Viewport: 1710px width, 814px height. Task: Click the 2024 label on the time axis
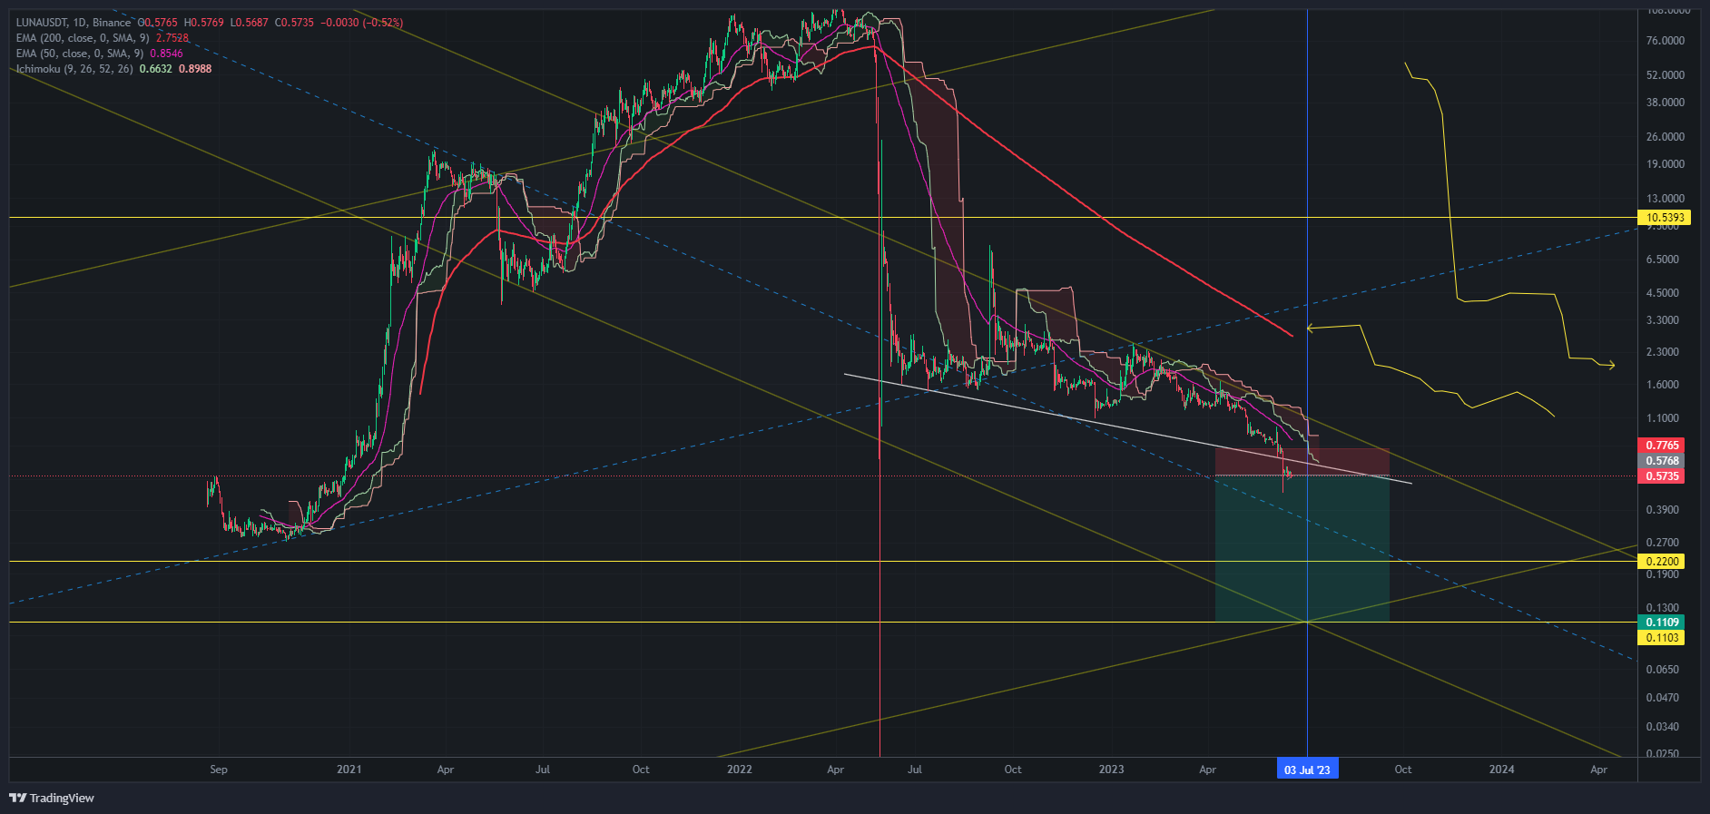[1501, 770]
